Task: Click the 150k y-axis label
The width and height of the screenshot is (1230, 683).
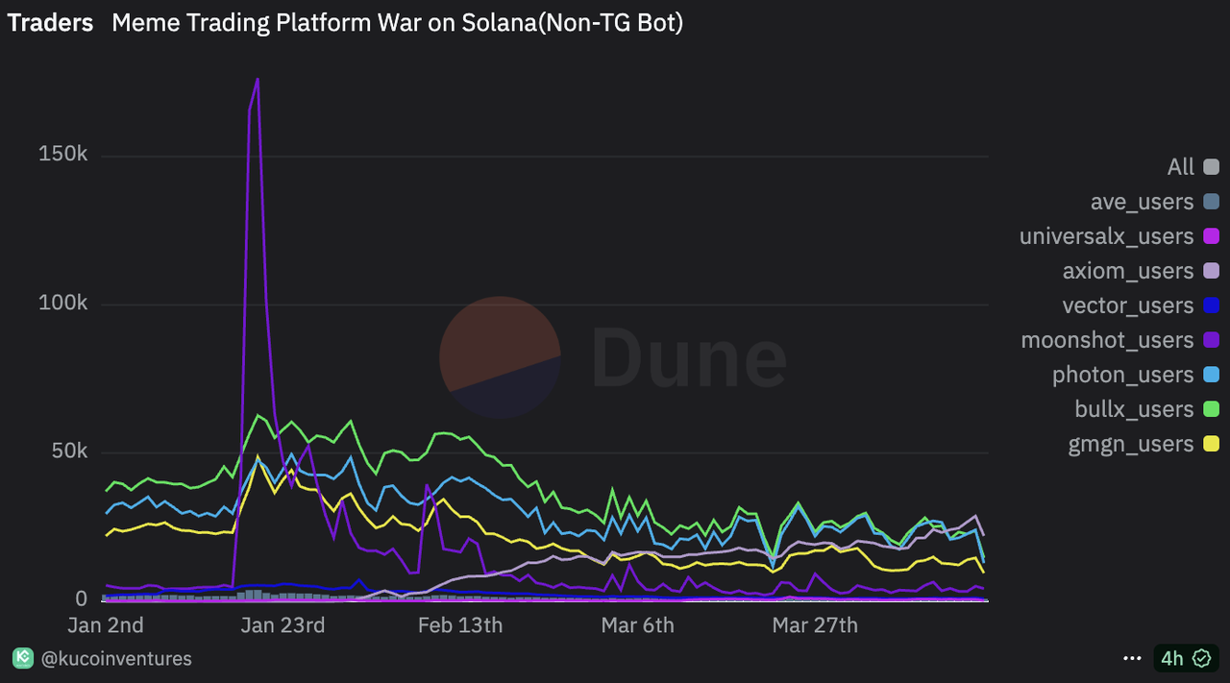Action: pos(63,156)
